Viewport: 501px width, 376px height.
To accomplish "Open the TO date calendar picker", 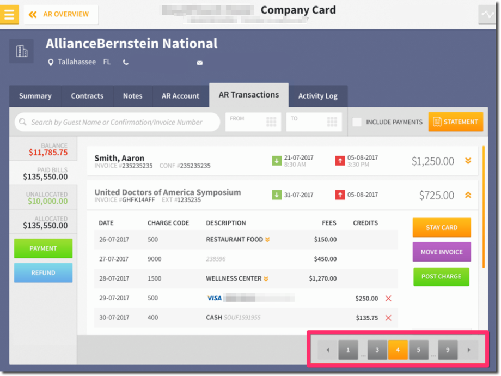I will point(332,122).
